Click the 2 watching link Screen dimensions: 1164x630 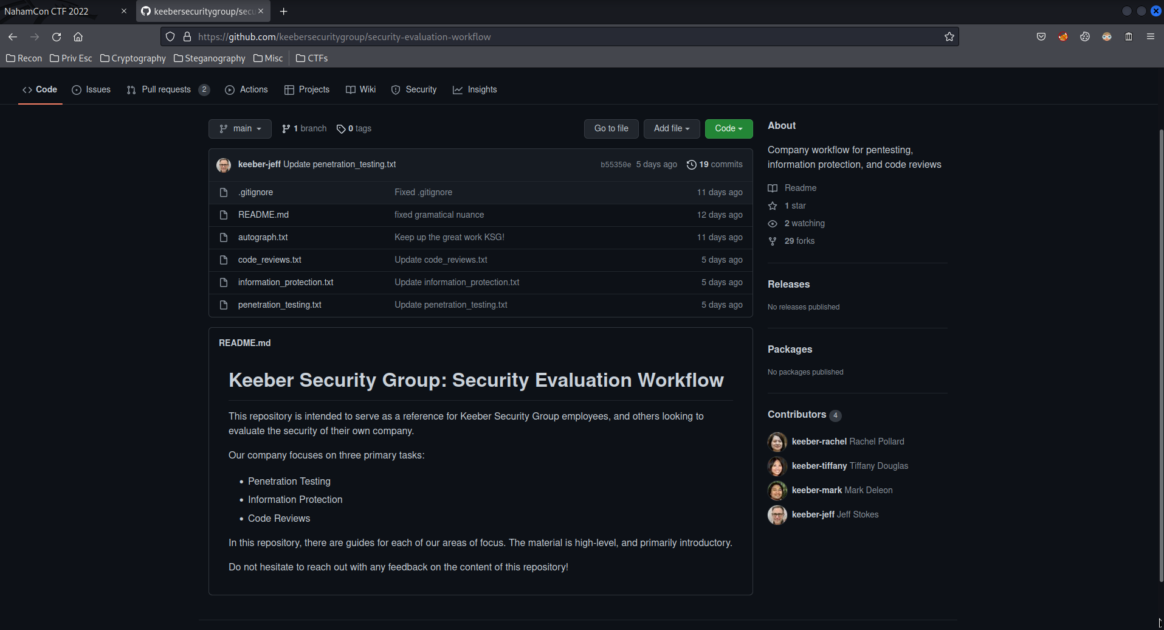(x=796, y=223)
